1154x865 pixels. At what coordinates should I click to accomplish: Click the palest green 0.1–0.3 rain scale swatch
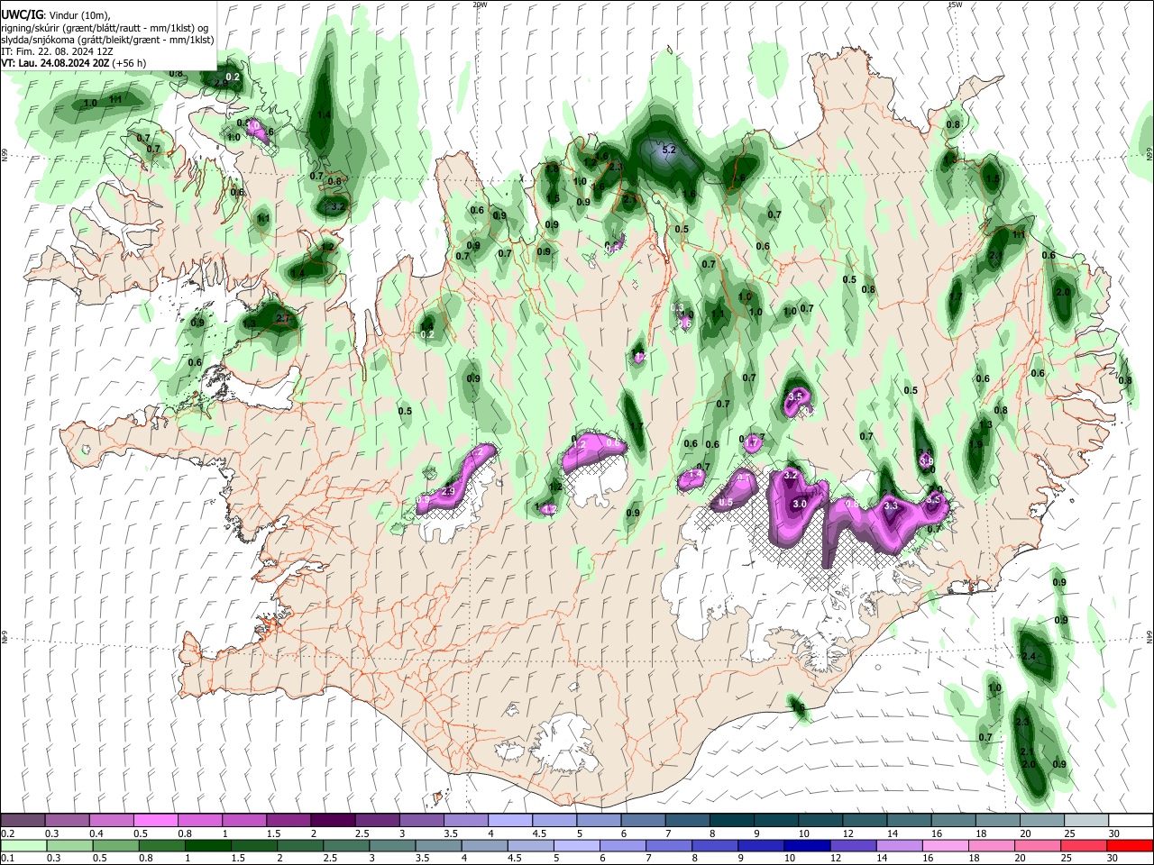(23, 846)
